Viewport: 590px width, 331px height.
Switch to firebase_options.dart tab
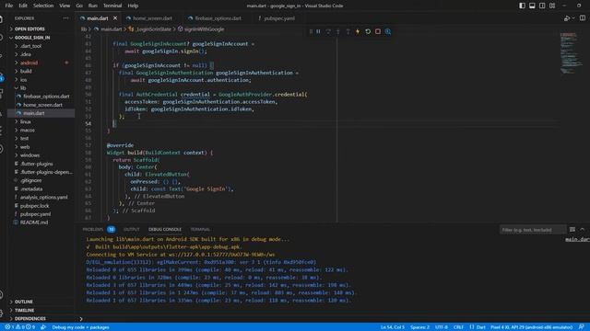click(215, 18)
